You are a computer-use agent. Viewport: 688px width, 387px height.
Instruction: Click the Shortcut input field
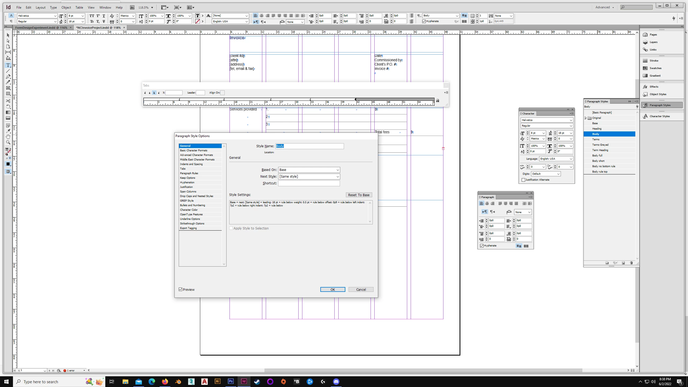click(309, 183)
